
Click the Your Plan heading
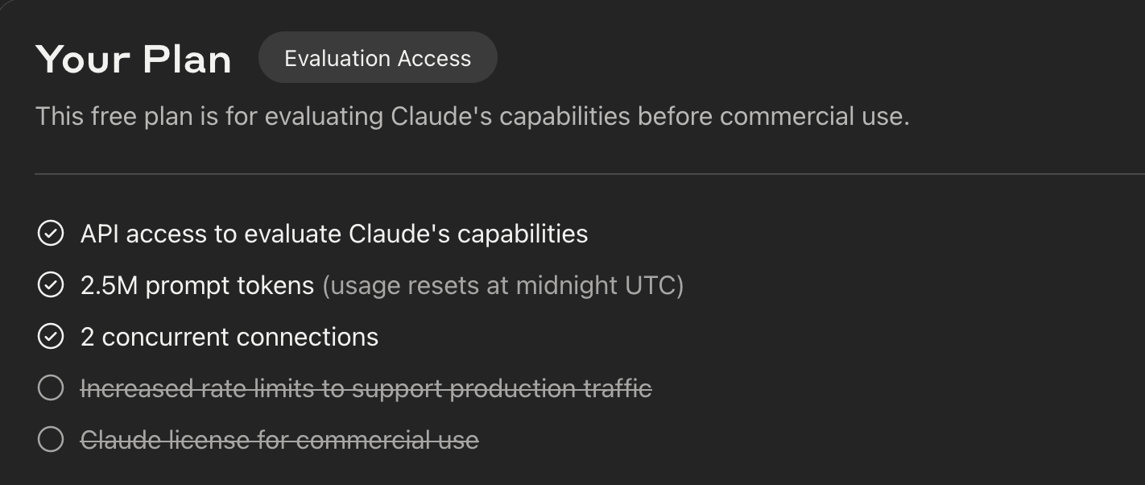click(x=134, y=60)
